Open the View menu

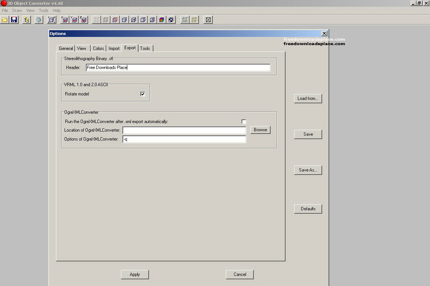[30, 10]
